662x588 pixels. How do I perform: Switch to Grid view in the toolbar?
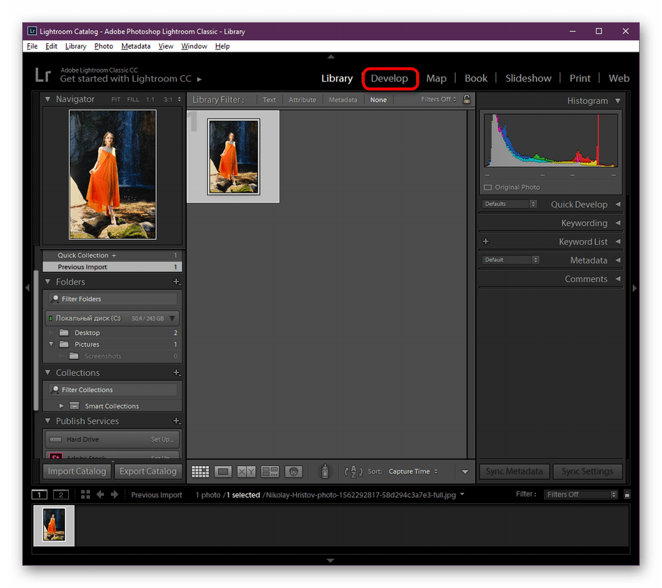coord(200,472)
